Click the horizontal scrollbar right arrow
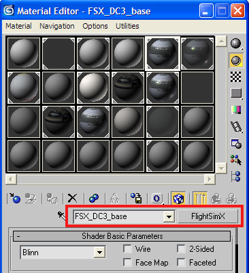The image size is (249, 273). (x=210, y=179)
